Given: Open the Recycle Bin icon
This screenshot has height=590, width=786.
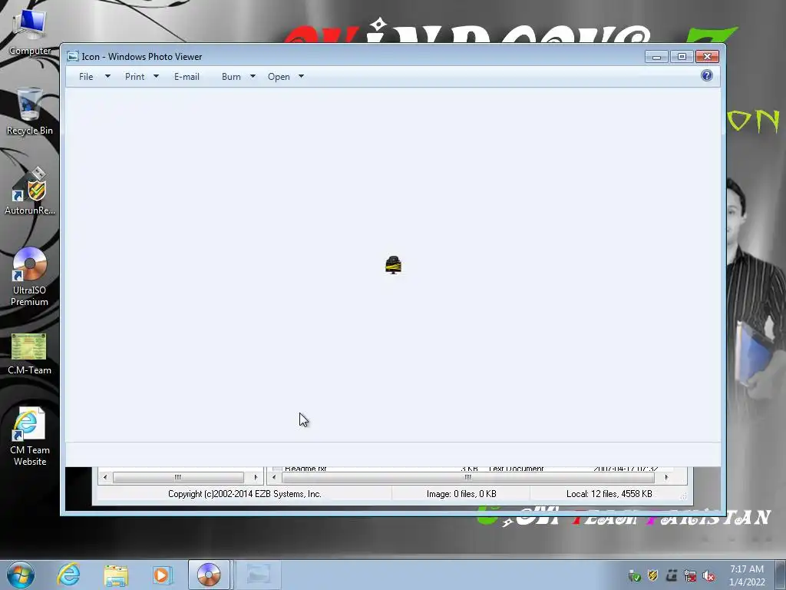Looking at the screenshot, I should tap(30, 111).
